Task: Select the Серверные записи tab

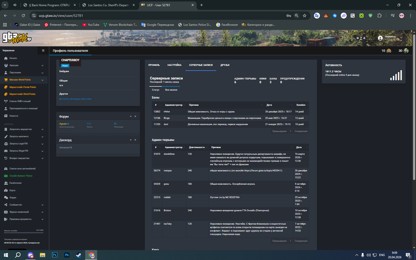Action: [x=201, y=65]
